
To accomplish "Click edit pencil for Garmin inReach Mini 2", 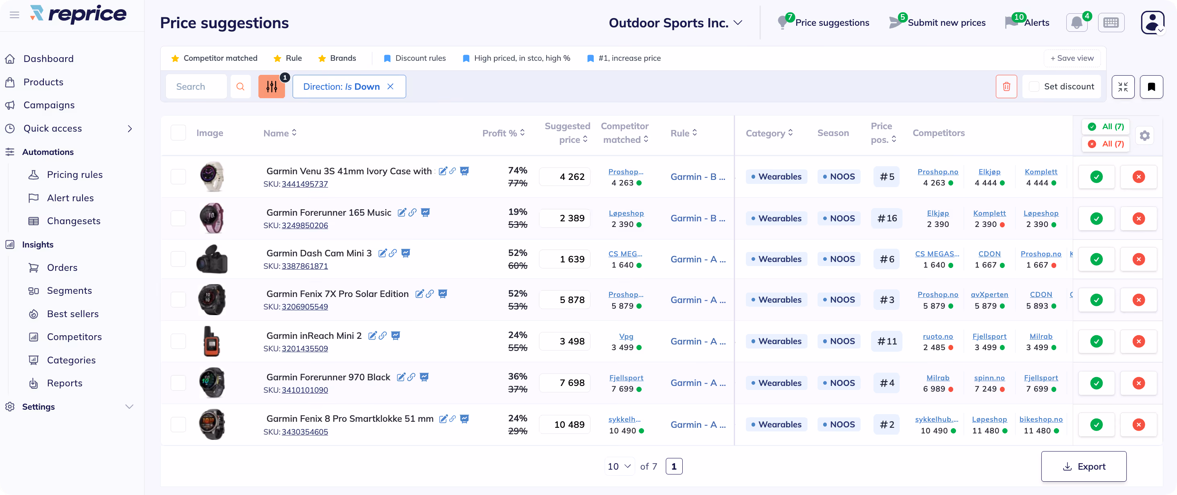I will pos(372,336).
